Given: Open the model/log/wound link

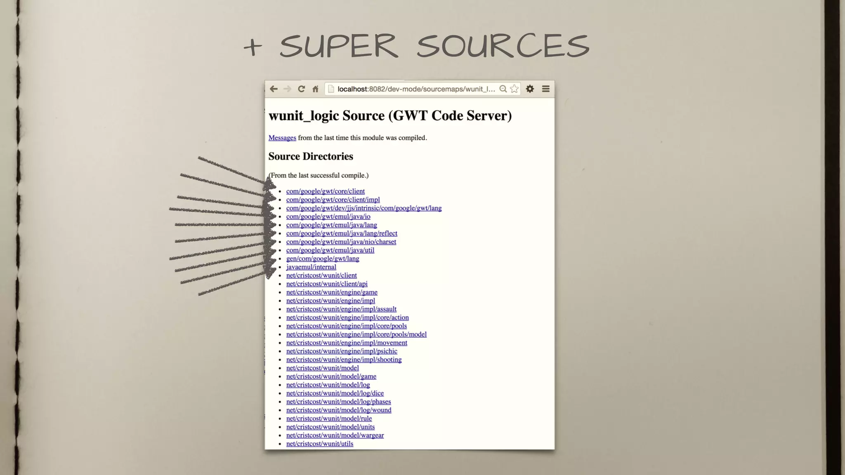Looking at the screenshot, I should tap(339, 410).
